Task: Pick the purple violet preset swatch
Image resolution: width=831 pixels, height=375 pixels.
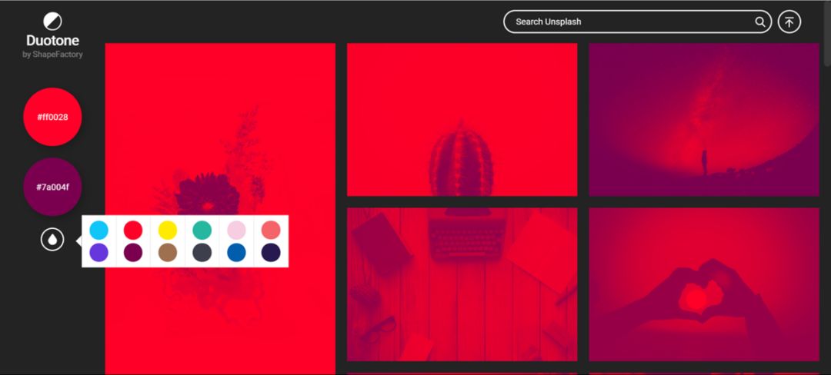Action: [x=98, y=253]
